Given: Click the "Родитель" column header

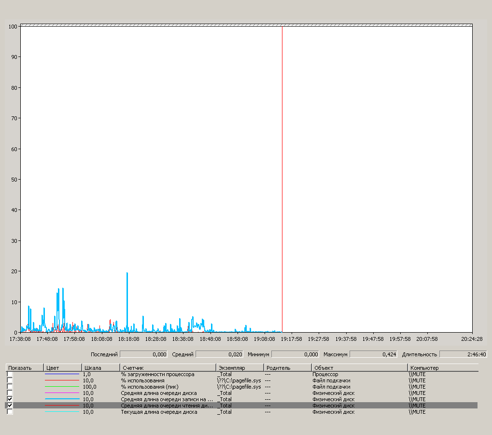Looking at the screenshot, I should click(287, 368).
